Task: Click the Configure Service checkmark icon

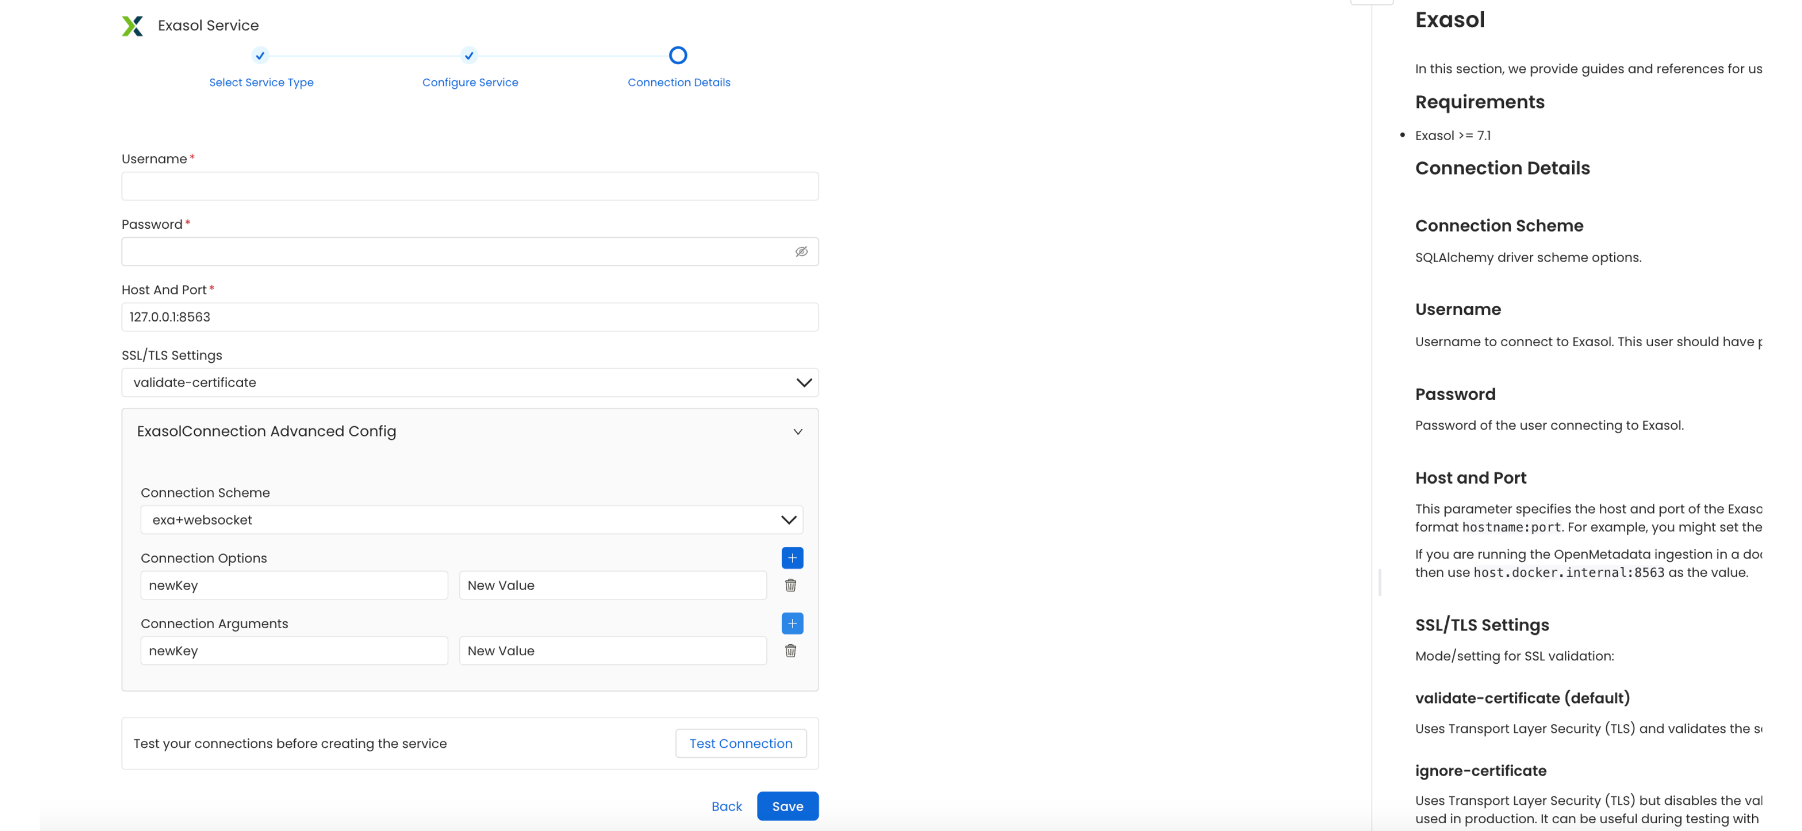Action: (469, 55)
